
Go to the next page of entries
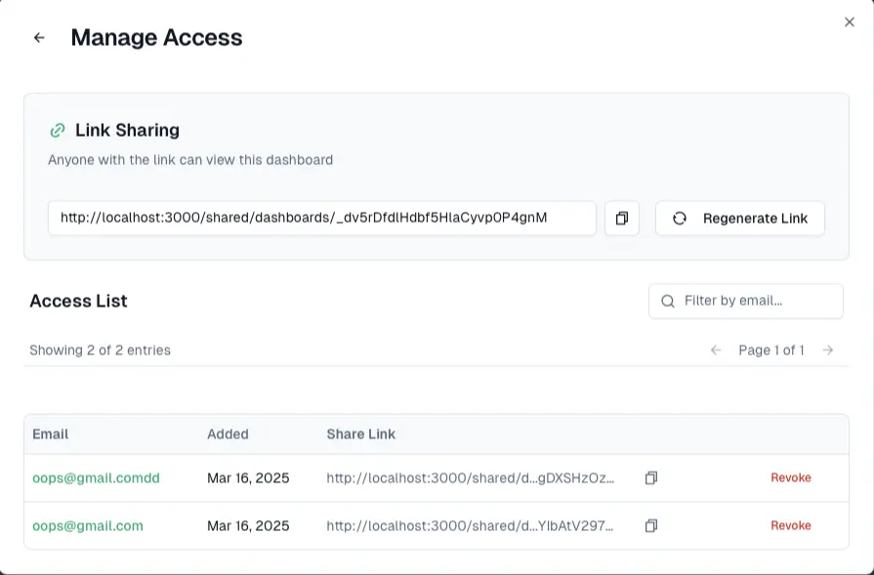828,349
